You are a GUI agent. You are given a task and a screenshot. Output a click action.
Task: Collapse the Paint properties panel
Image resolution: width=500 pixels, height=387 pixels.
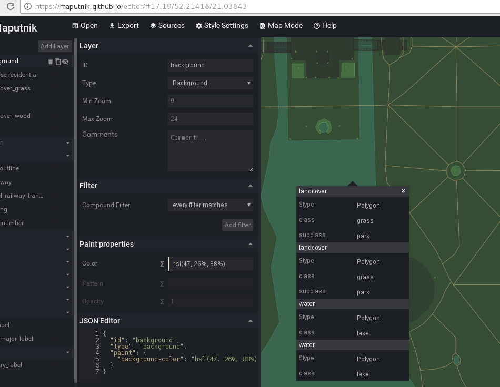(251, 243)
